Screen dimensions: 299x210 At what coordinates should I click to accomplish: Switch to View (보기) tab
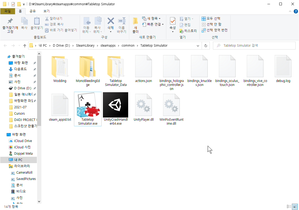point(46,11)
